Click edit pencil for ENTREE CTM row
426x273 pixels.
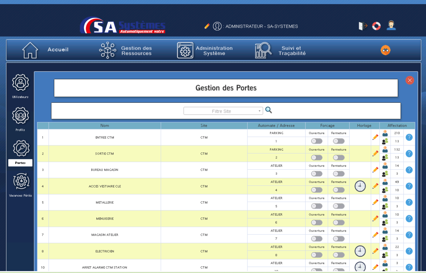point(375,137)
